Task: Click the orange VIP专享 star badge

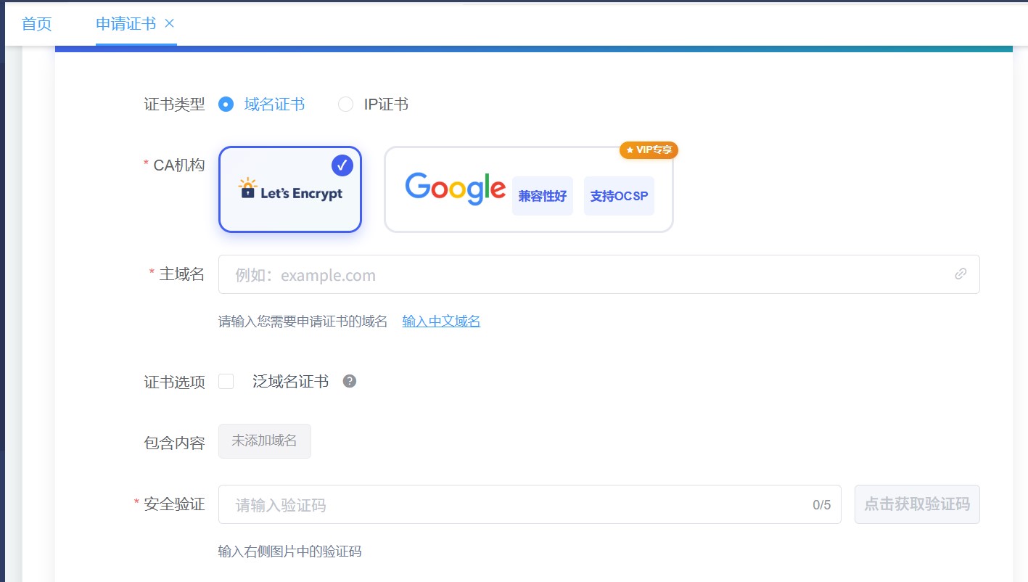Action: click(x=649, y=150)
